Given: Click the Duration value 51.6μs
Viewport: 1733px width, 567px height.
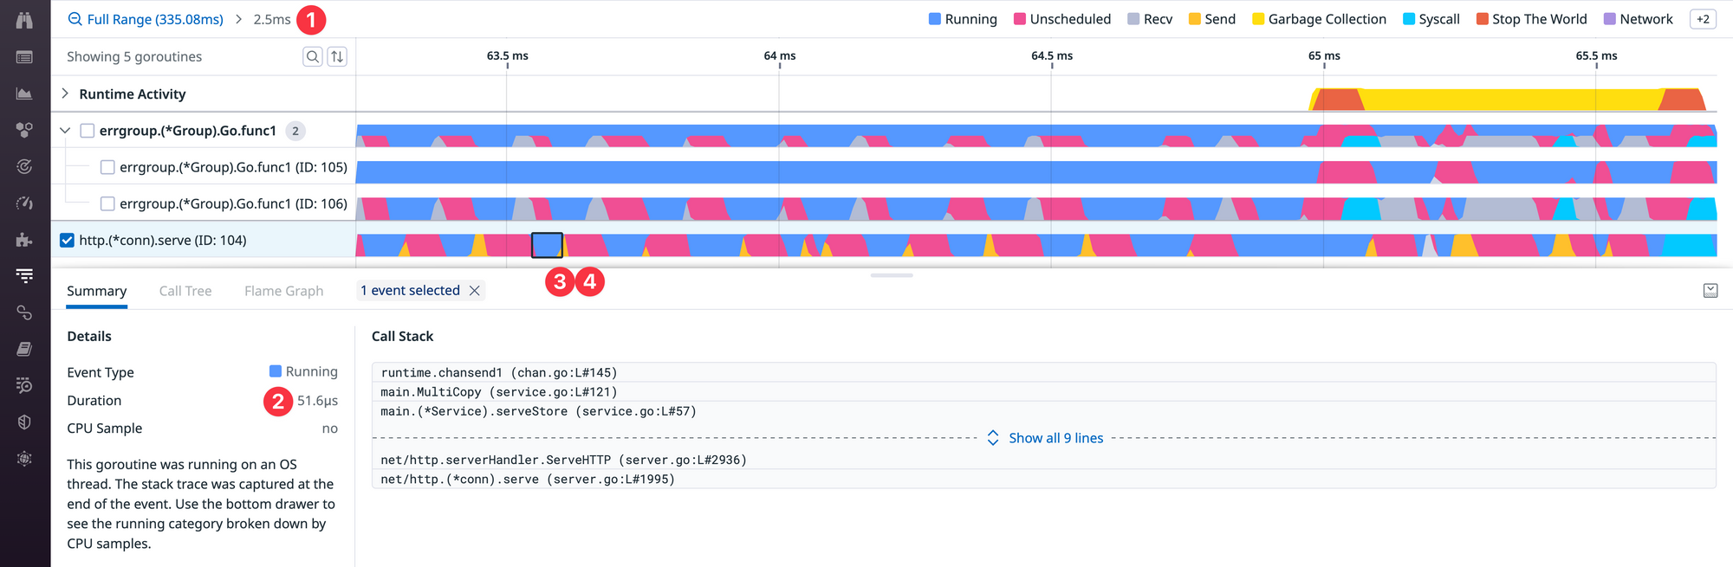Looking at the screenshot, I should point(317,401).
